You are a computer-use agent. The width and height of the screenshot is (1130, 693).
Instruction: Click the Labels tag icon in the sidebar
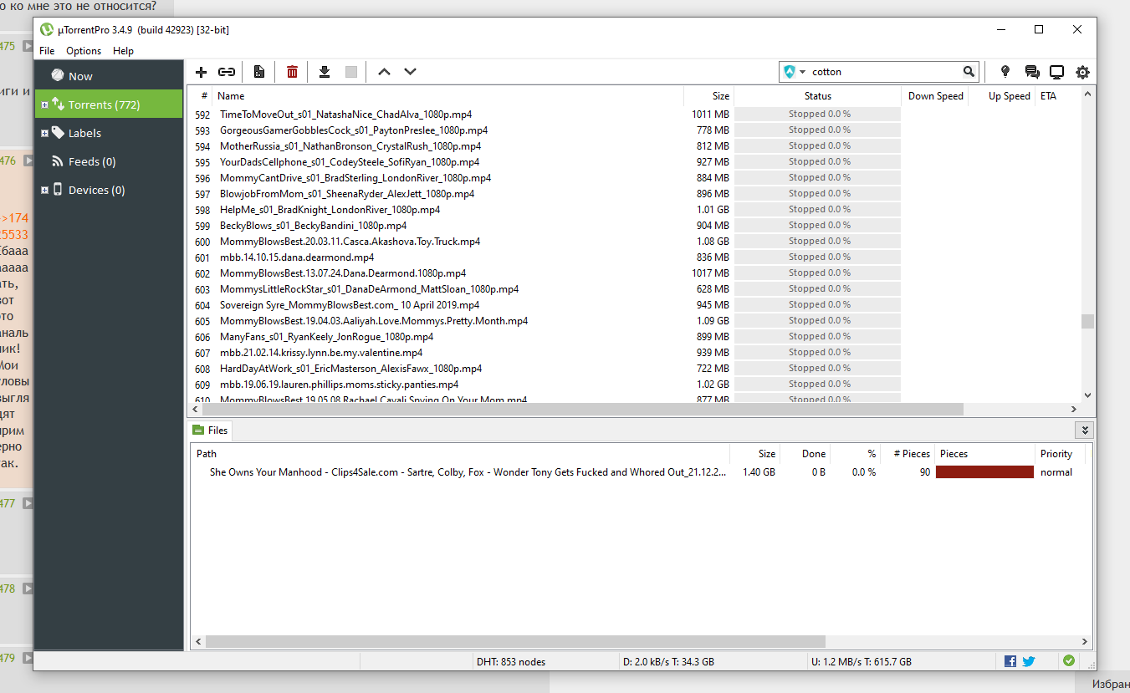tap(58, 132)
